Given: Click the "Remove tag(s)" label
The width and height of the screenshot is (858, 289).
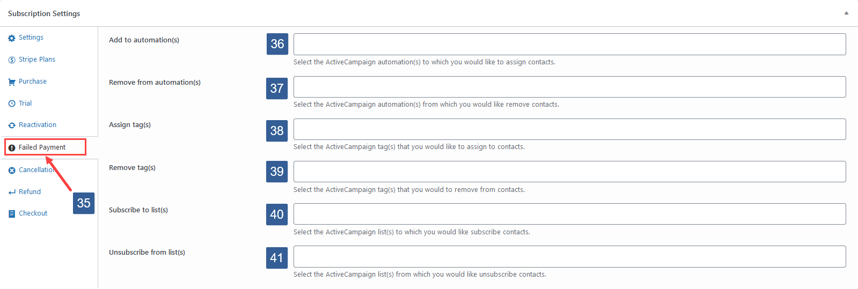Looking at the screenshot, I should click(x=132, y=168).
